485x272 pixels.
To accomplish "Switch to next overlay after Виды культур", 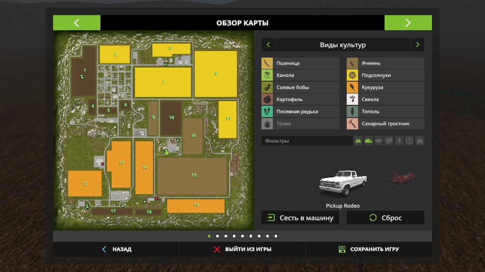I will click(x=417, y=45).
